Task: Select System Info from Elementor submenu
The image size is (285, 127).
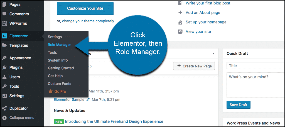Action: point(58,60)
